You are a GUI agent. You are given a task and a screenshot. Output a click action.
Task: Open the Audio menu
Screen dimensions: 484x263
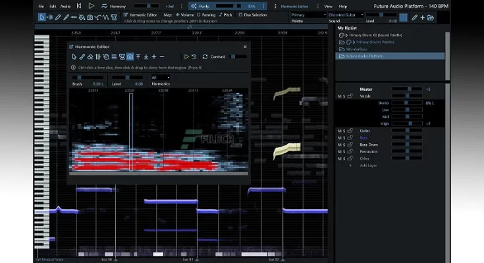tap(65, 6)
